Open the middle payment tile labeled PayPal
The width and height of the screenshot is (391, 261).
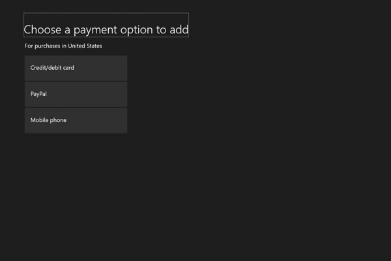pyautogui.click(x=76, y=95)
